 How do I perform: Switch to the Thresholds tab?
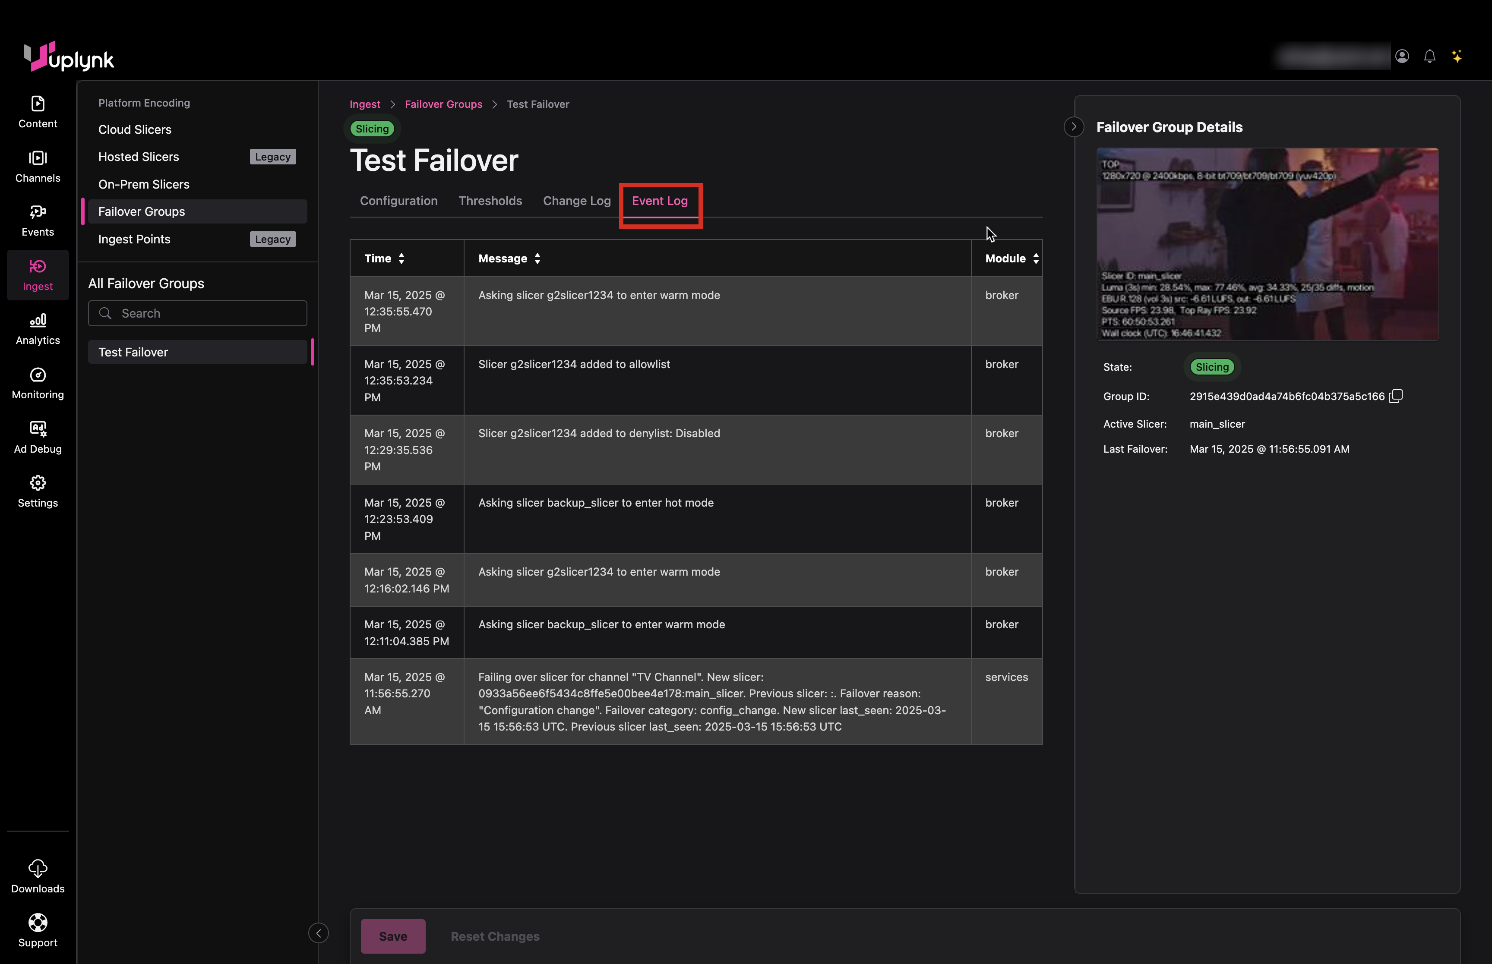coord(490,201)
